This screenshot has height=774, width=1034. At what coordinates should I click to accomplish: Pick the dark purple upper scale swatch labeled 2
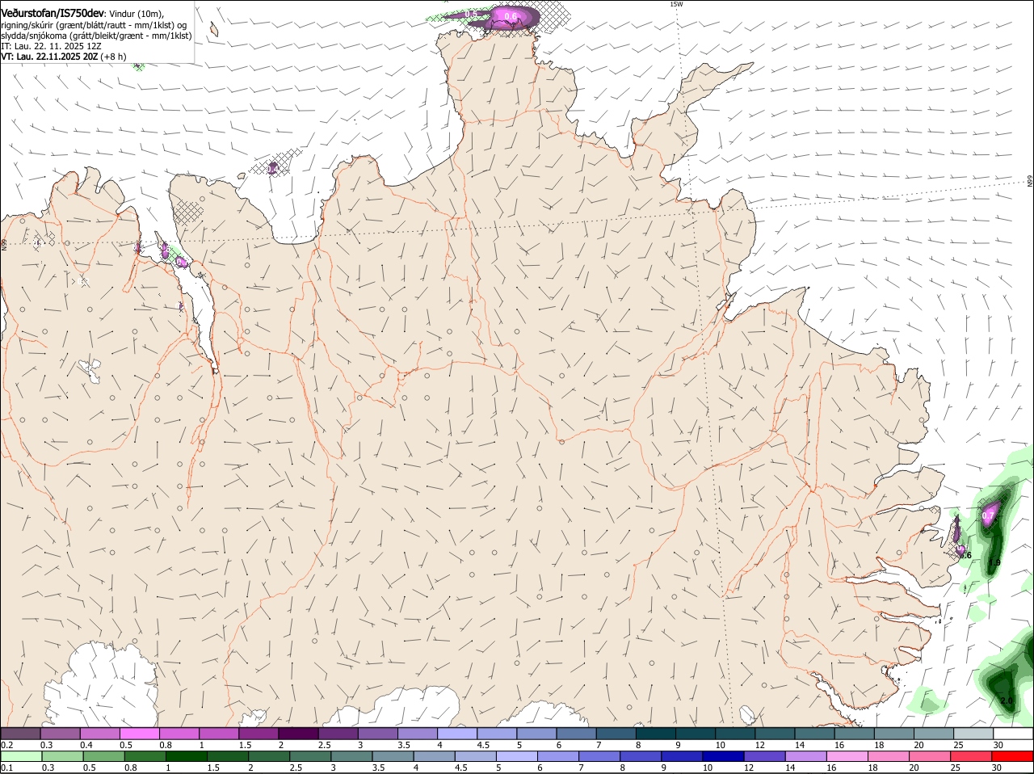298,734
